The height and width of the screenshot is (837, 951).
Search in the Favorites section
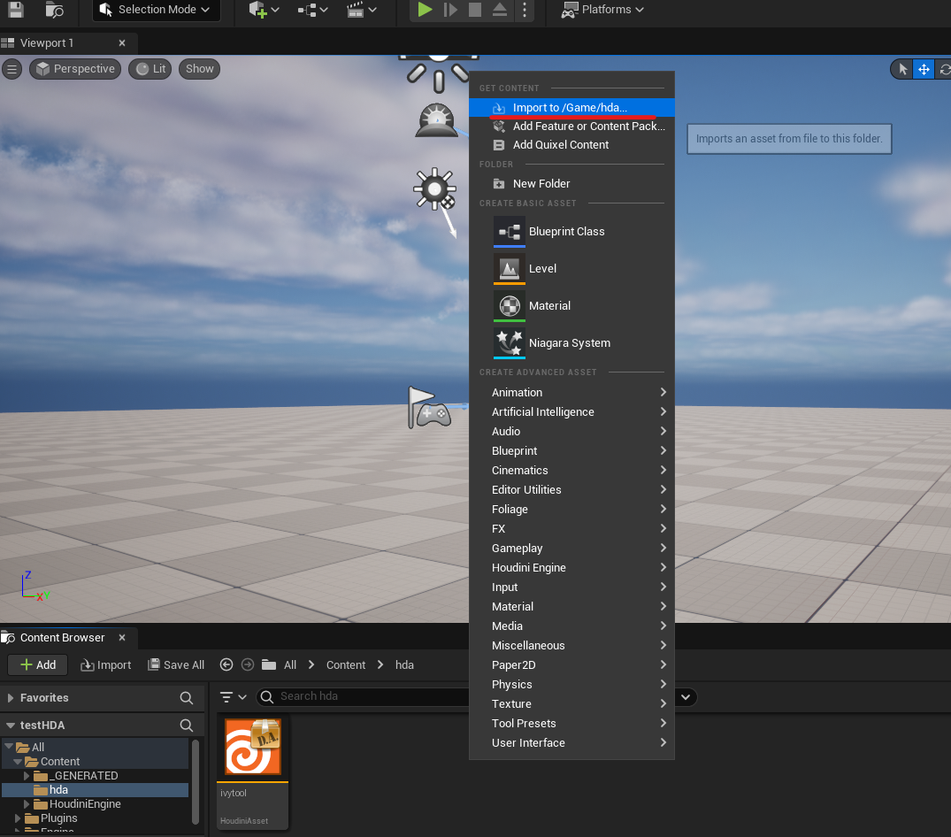(x=186, y=698)
